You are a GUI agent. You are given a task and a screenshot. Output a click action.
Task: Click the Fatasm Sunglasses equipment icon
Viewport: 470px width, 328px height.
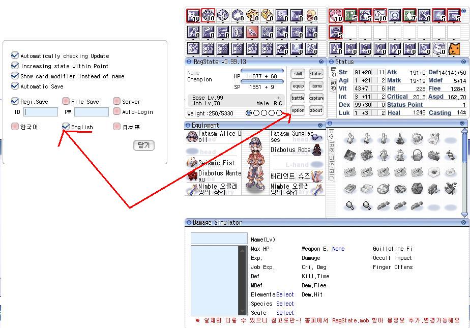317,137
